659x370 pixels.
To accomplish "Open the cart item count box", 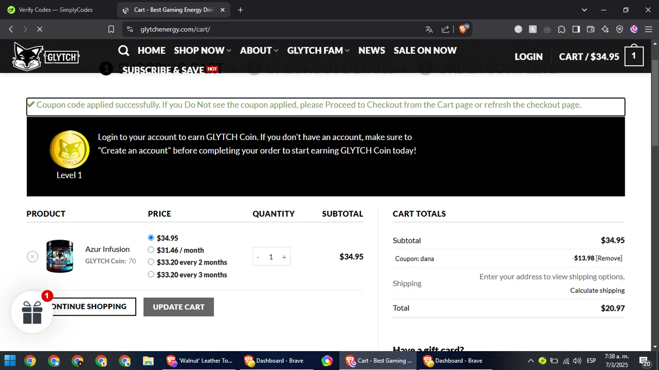I will coord(634,56).
